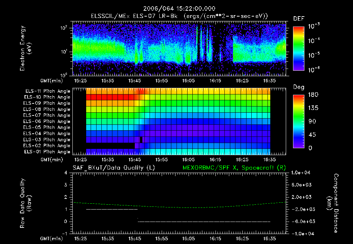The height and width of the screenshot is (244, 353).
Task: Click the -1 tick on Raw Data Quality axis
Action: point(64,234)
